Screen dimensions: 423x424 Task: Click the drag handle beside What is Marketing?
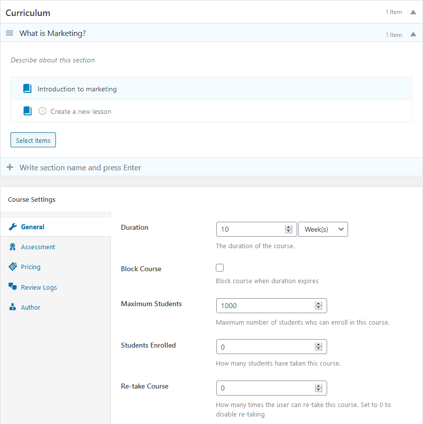click(9, 33)
